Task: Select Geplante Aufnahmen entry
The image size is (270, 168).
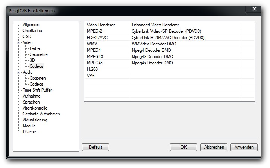Action: coord(41,114)
